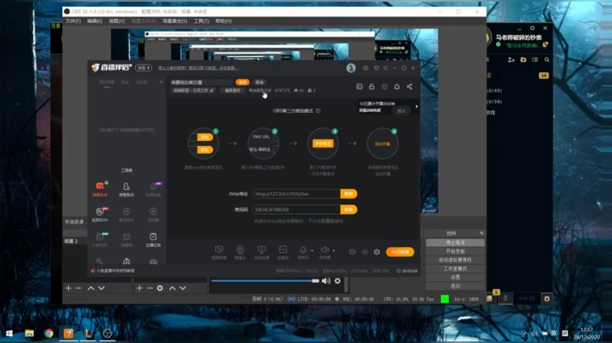The height and width of the screenshot is (343, 612).
Task: Click the orange save button beside stream title
Action: coord(242,82)
